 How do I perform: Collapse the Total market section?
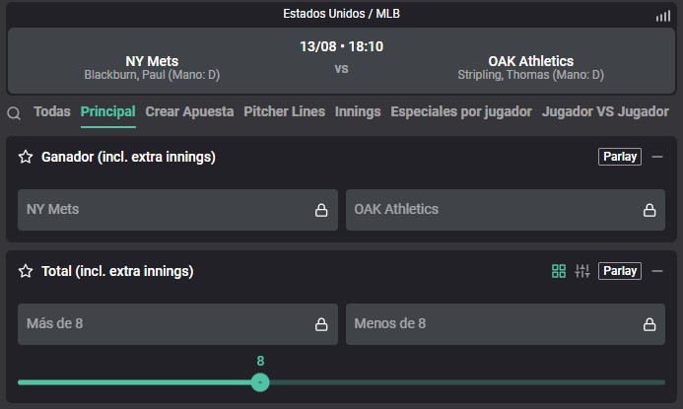pos(657,271)
